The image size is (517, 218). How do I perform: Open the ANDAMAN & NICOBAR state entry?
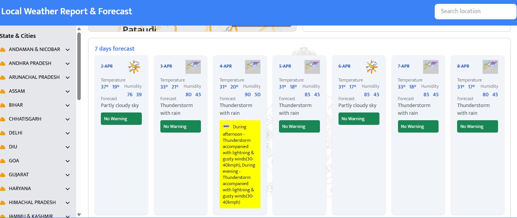pyautogui.click(x=34, y=49)
